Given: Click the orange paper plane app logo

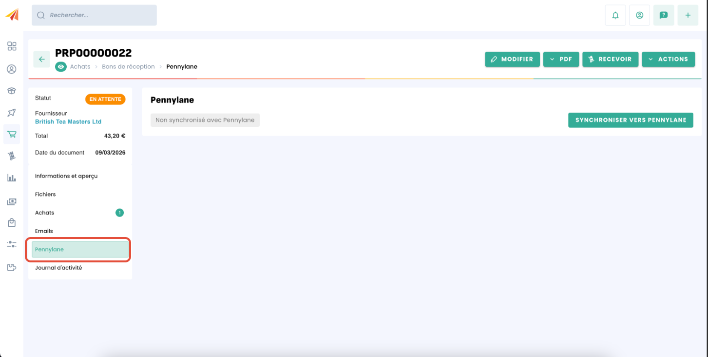Looking at the screenshot, I should tap(12, 15).
